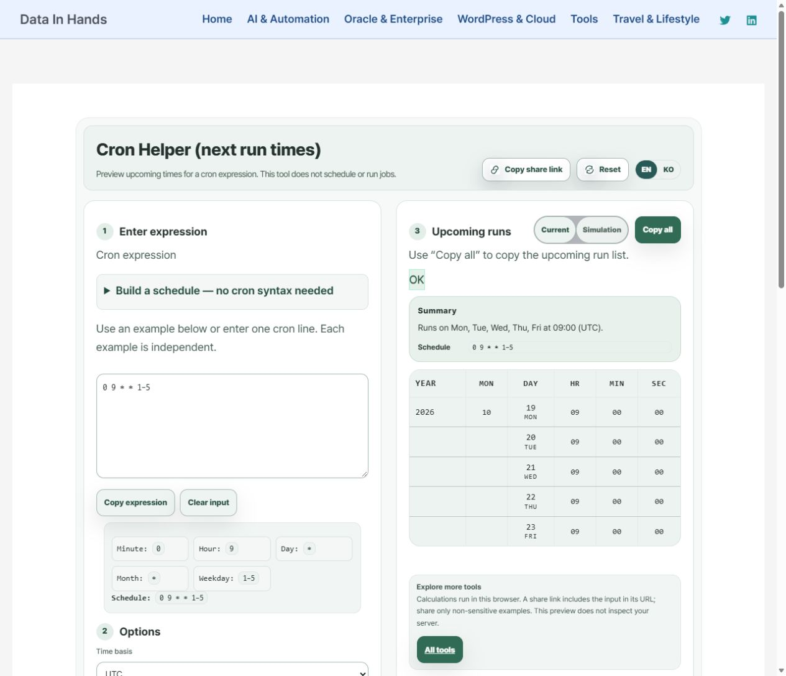The width and height of the screenshot is (786, 676).
Task: Click the Day field chip
Action: pos(314,549)
